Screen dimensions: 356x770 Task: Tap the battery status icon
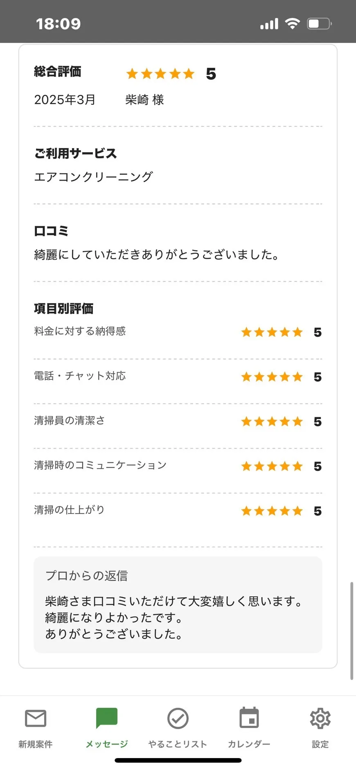(x=319, y=24)
